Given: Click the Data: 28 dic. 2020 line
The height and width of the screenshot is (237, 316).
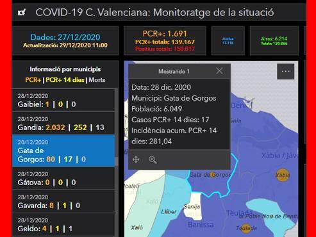Looking at the screenshot, I should (x=161, y=87).
